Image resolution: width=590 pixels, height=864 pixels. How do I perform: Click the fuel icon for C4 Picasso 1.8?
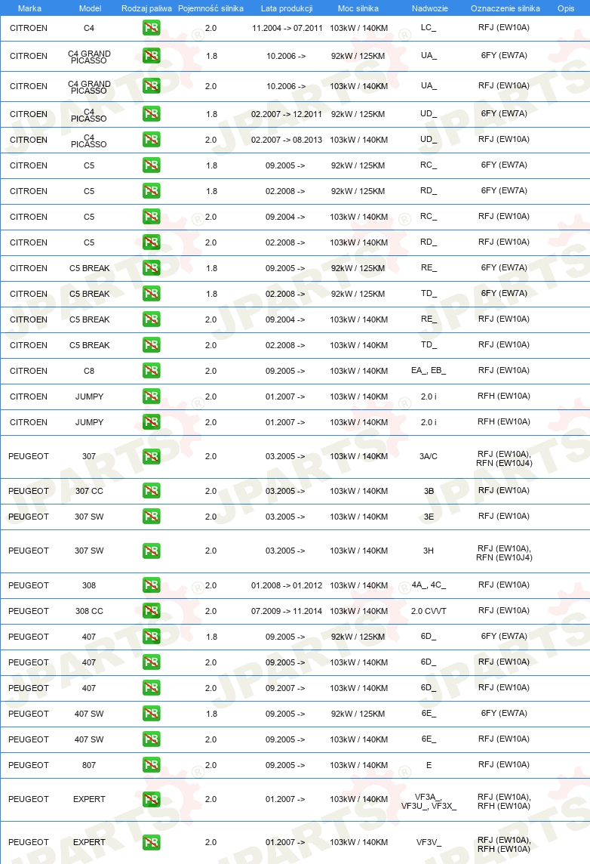click(152, 114)
